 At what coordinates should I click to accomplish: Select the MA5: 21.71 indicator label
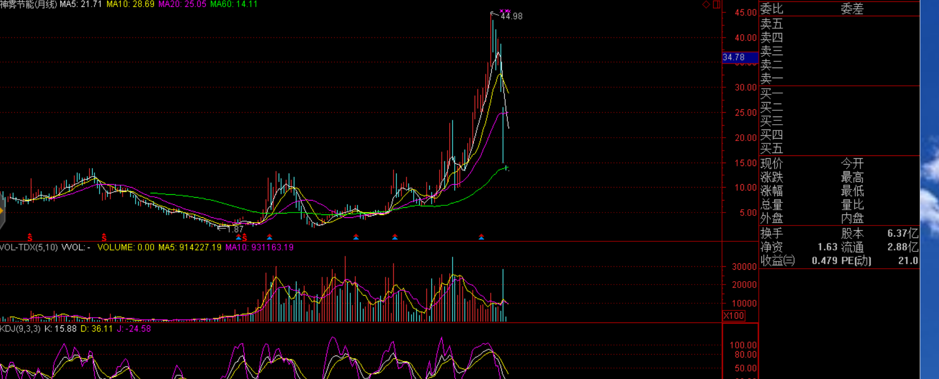(81, 4)
